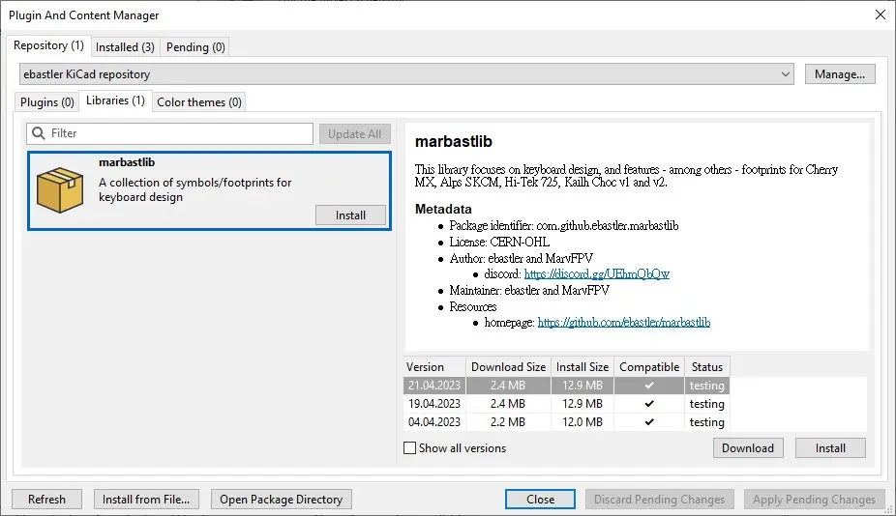The image size is (896, 516).
Task: Select version row 21.04.2023
Action: point(566,386)
